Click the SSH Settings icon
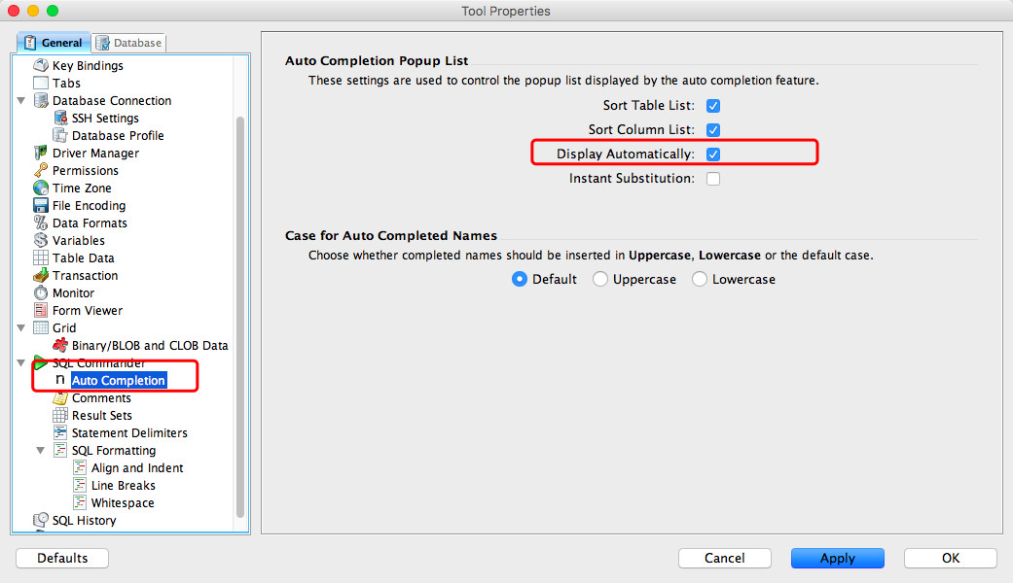Image resolution: width=1013 pixels, height=583 pixels. tap(60, 118)
